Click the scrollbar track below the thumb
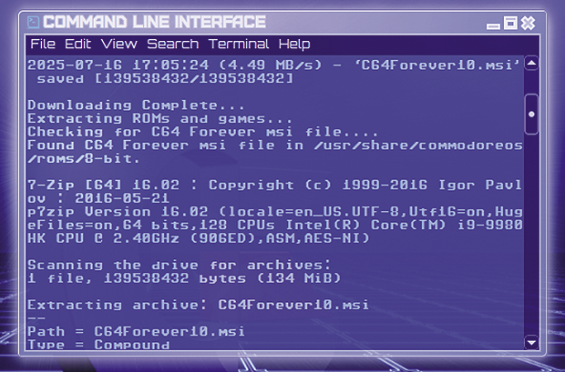 click(531, 234)
